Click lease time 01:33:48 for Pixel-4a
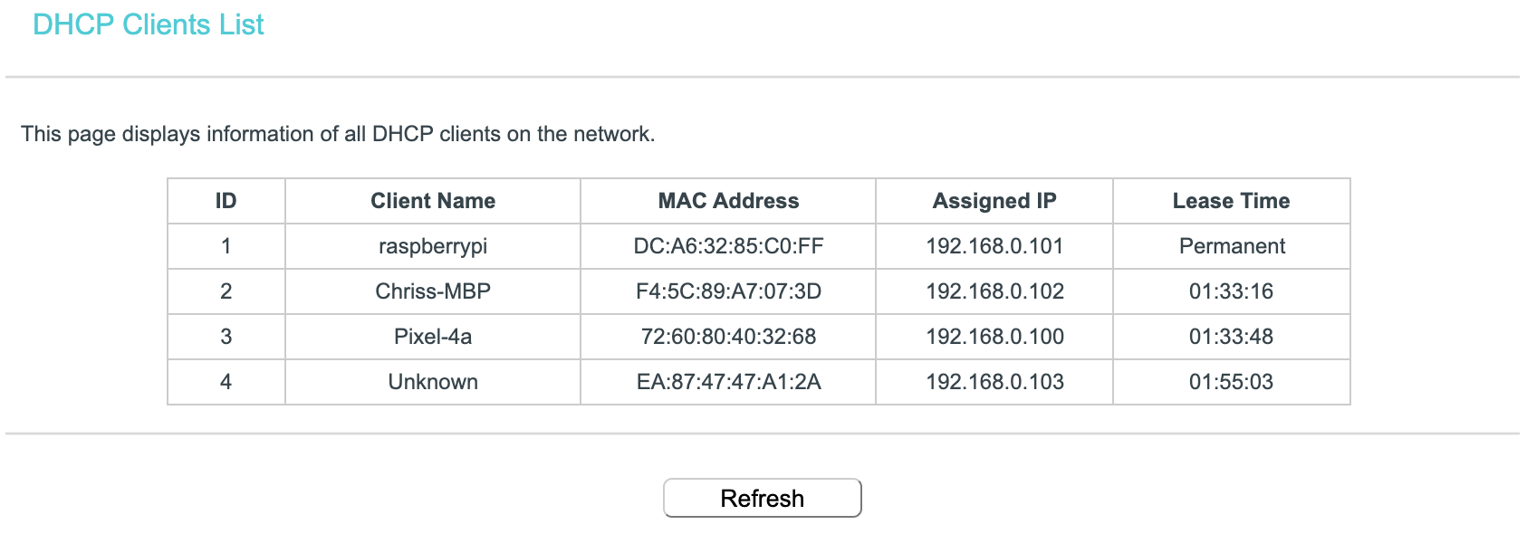Viewport: 1527px width, 534px height. pos(1232,336)
